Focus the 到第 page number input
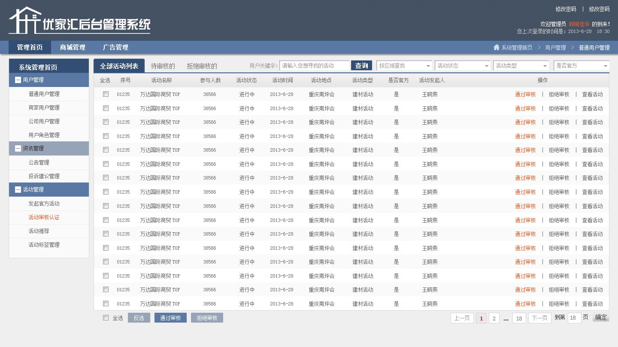 coord(574,318)
